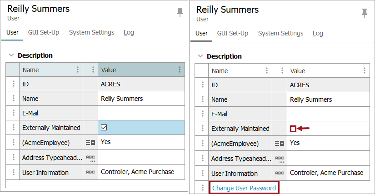Collapse the Description section in left panel

click(11, 55)
